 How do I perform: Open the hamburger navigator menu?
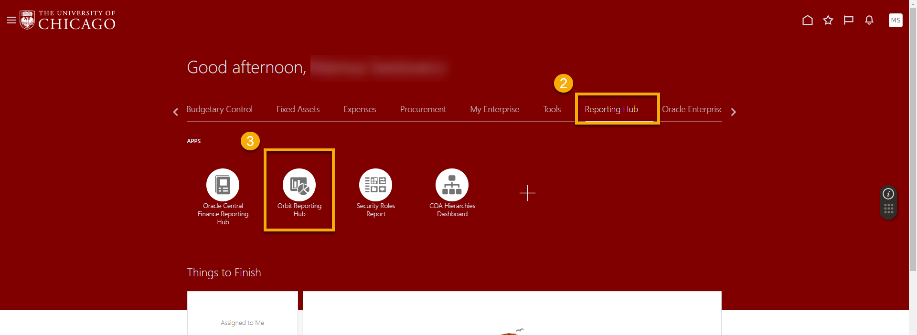pos(11,20)
